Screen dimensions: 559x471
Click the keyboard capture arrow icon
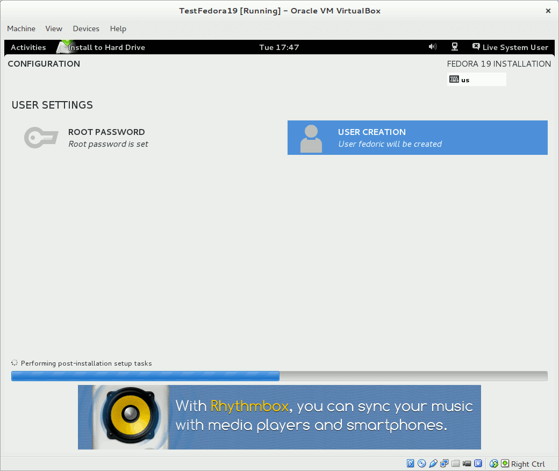click(505, 463)
